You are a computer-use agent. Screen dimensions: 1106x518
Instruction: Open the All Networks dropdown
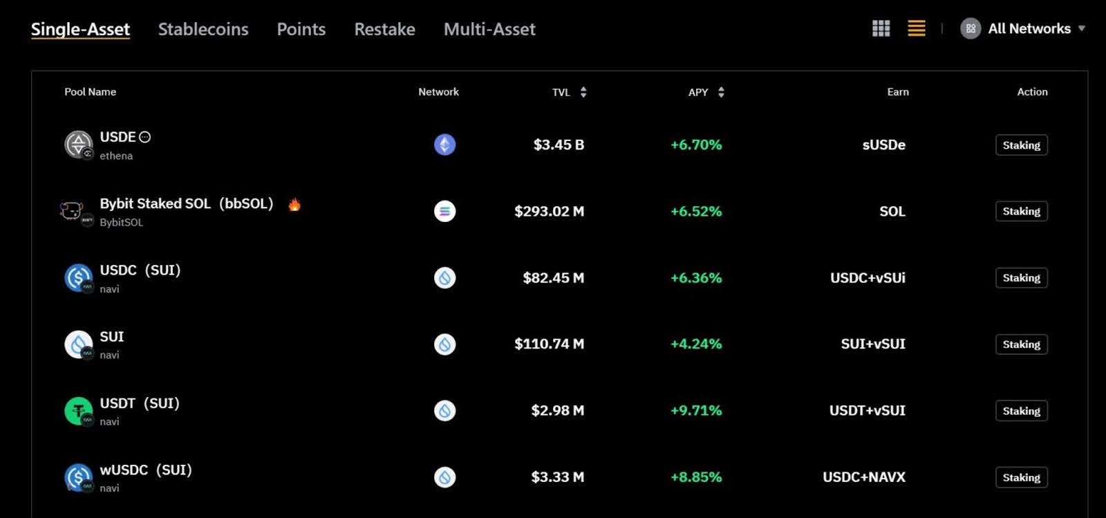[x=1022, y=28]
